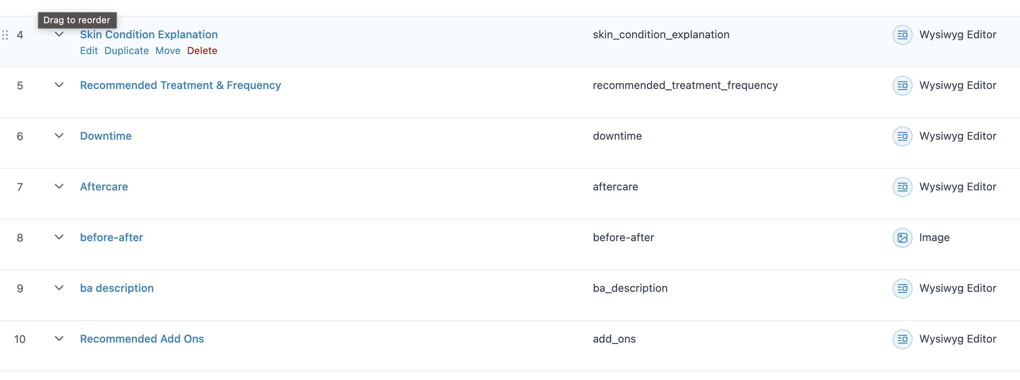Image resolution: width=1020 pixels, height=380 pixels.
Task: Edit the Skin Condition Explanation field
Action: coord(89,51)
